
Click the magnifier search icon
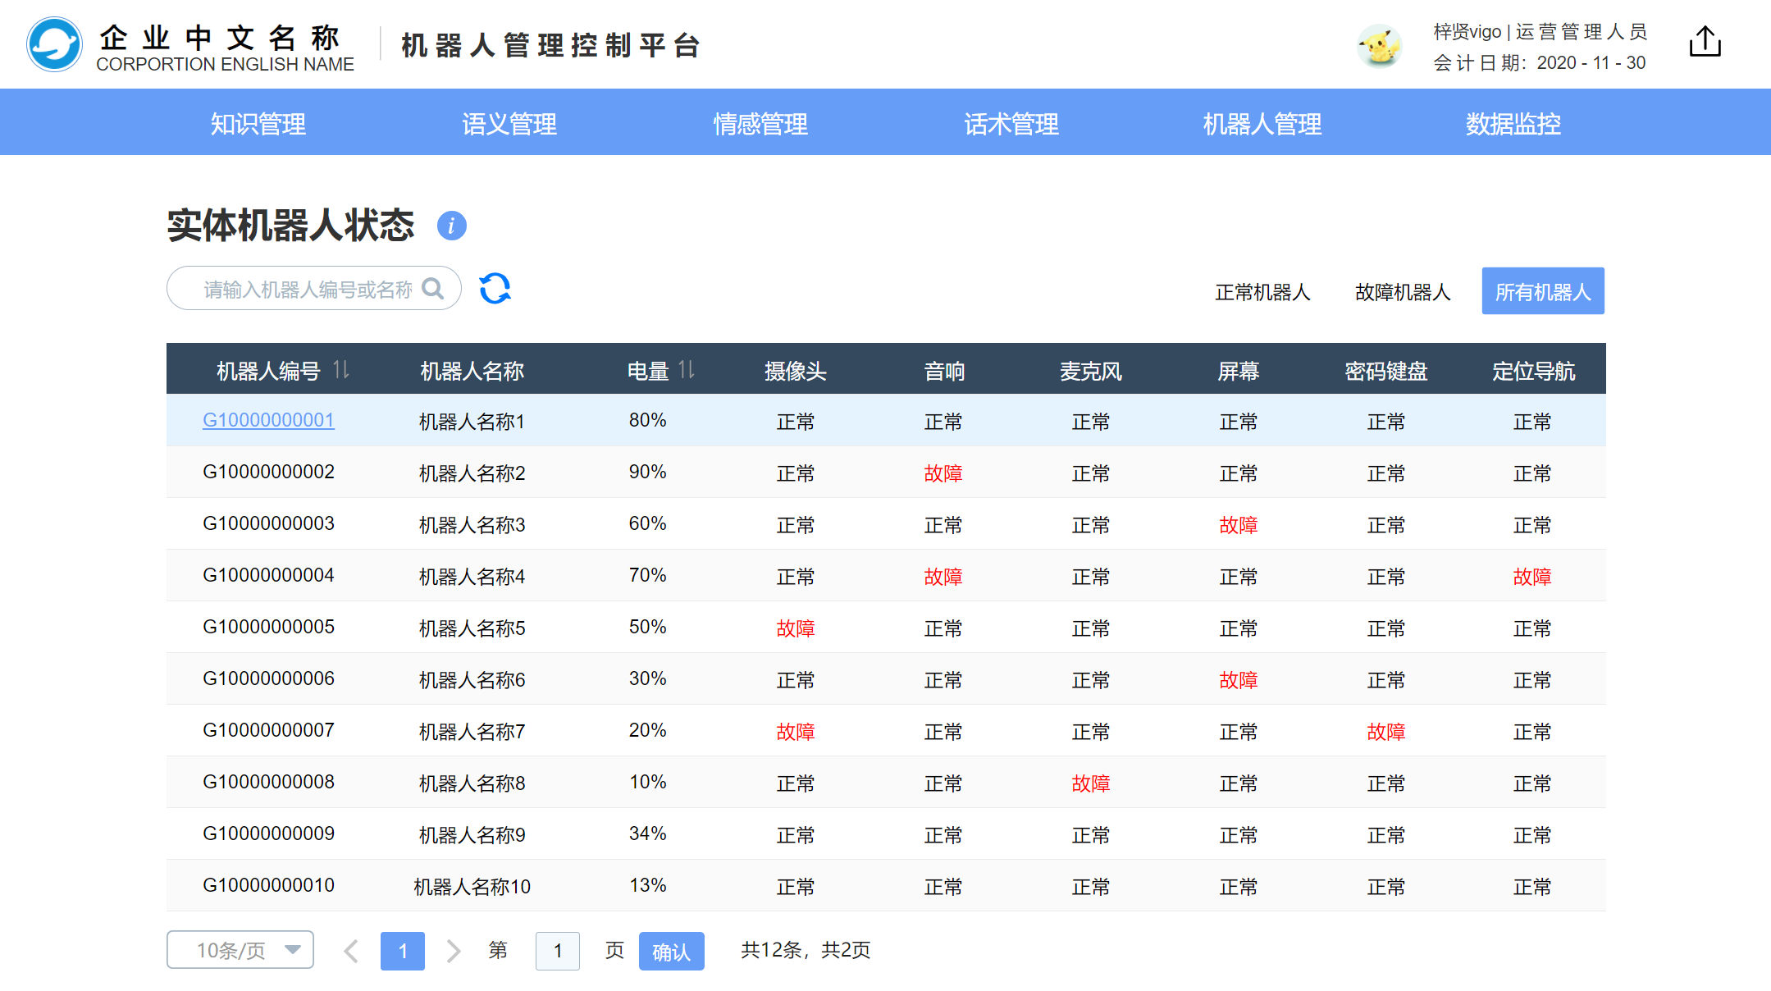click(432, 289)
